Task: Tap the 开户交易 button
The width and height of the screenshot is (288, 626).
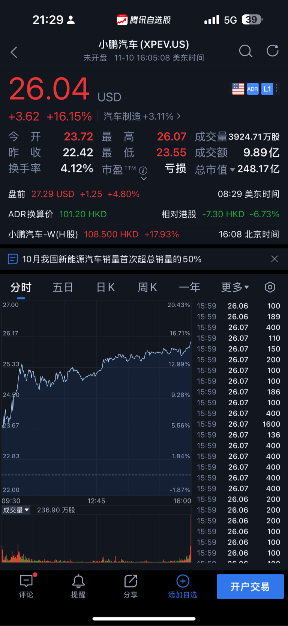Action: pos(250,587)
